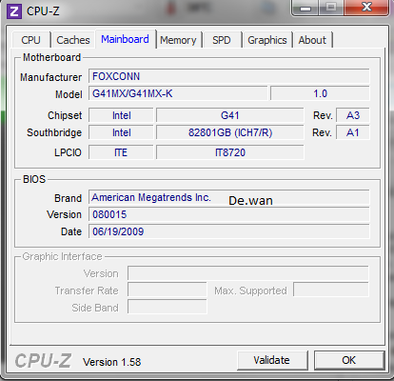Click the greyed Side Band label
The image size is (394, 381).
coord(95,308)
